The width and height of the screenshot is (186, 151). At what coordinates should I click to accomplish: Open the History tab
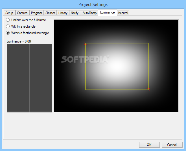click(63, 13)
